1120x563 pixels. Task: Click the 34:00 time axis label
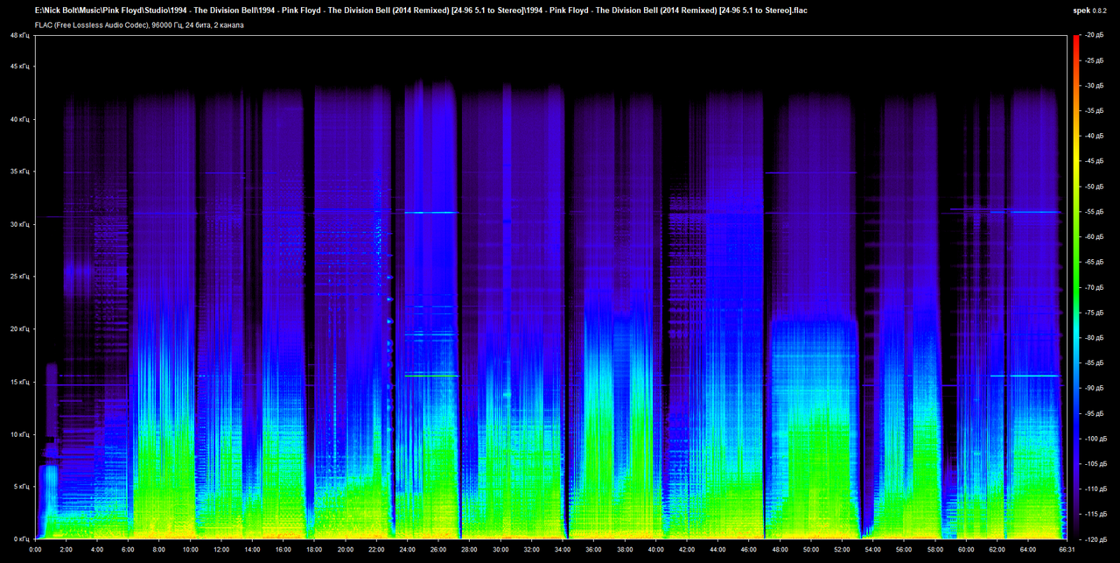point(562,550)
